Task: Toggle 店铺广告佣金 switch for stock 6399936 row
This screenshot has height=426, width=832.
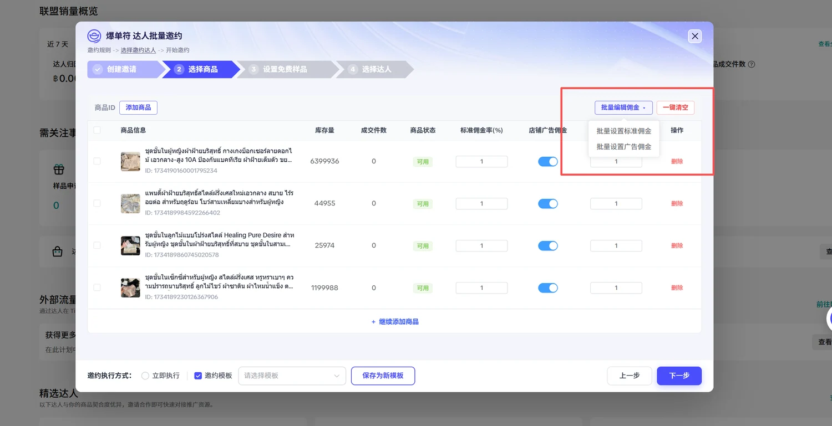Action: pyautogui.click(x=548, y=161)
